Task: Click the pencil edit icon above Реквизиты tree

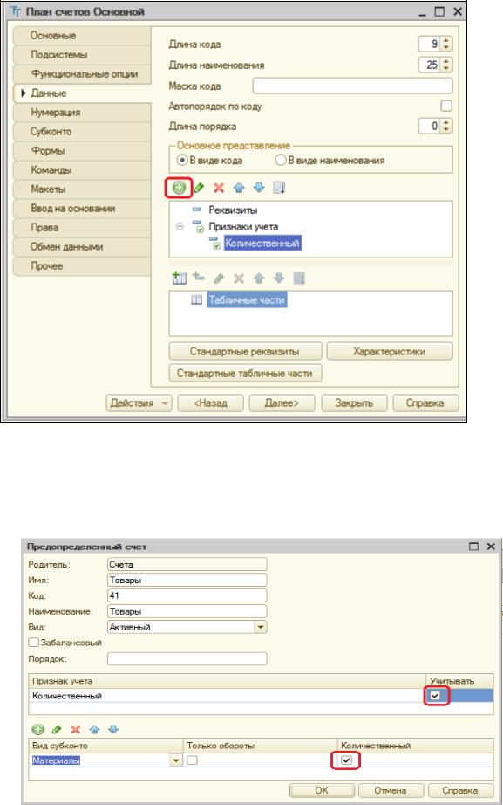Action: [199, 188]
